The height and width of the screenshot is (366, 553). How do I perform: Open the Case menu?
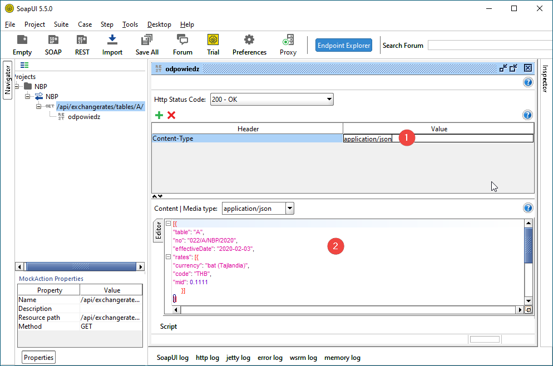pyautogui.click(x=85, y=24)
